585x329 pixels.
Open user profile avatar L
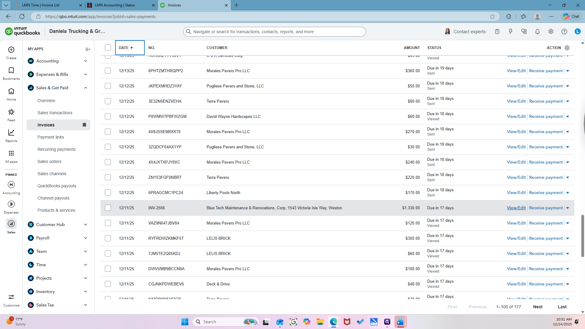pyautogui.click(x=578, y=31)
